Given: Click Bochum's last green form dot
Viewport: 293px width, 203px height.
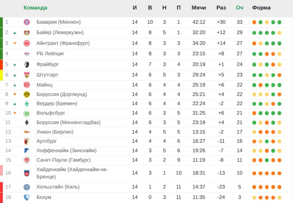Looking at the screenshot, I should pos(280,197).
